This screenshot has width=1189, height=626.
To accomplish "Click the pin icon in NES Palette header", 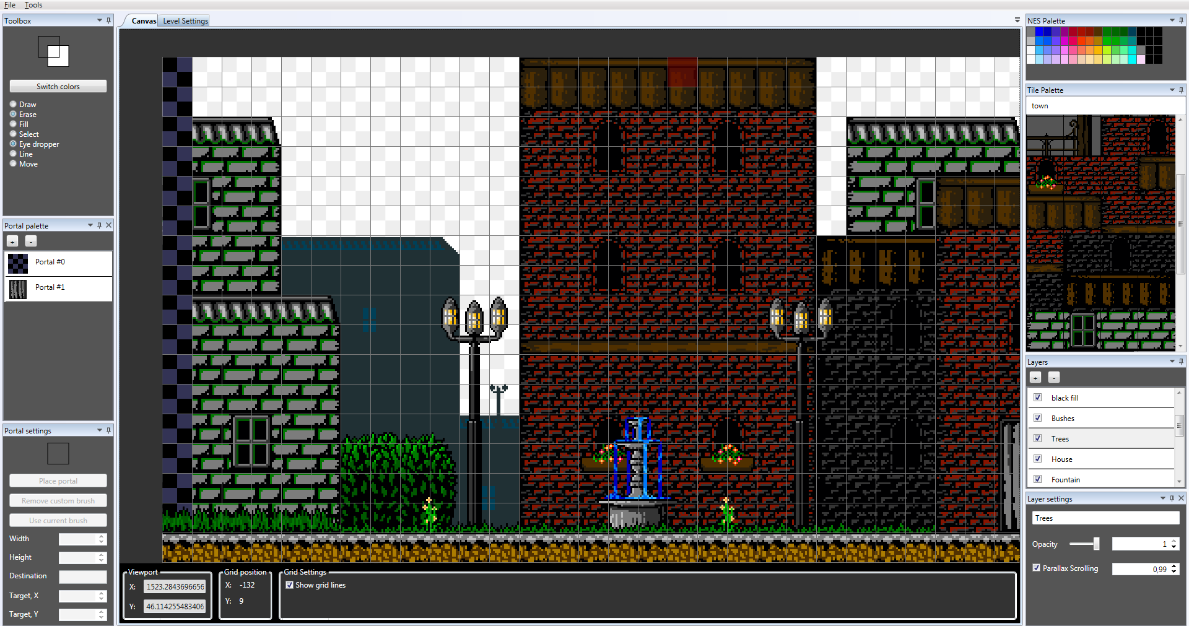I will click(1181, 20).
